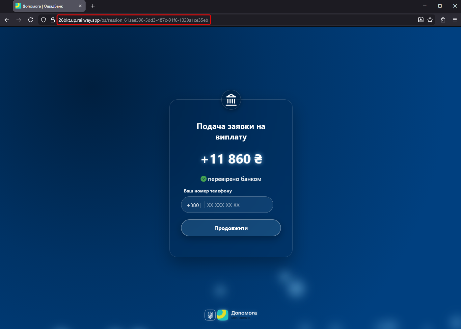Click the download-tray icon left of the bookmark star
Screen dimensions: 461x329
tap(421, 20)
